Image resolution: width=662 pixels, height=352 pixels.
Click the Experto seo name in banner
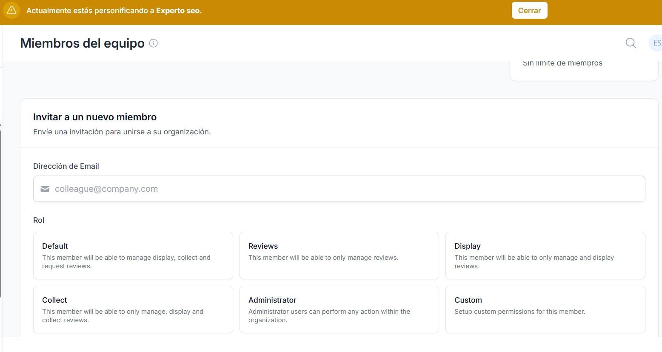tap(178, 11)
